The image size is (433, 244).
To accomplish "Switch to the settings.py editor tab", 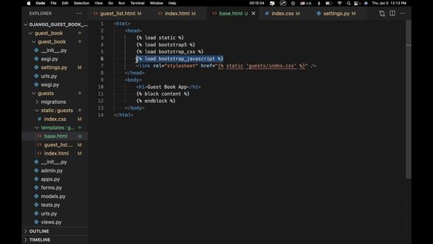I will [336, 14].
